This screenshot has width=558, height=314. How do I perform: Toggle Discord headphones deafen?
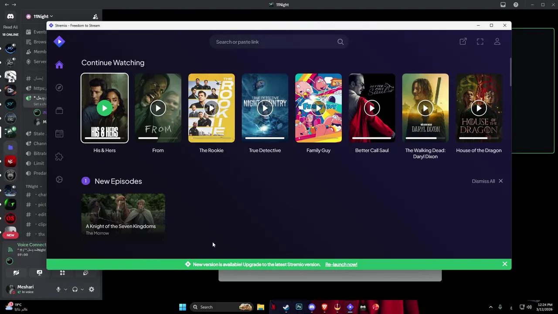point(75,290)
